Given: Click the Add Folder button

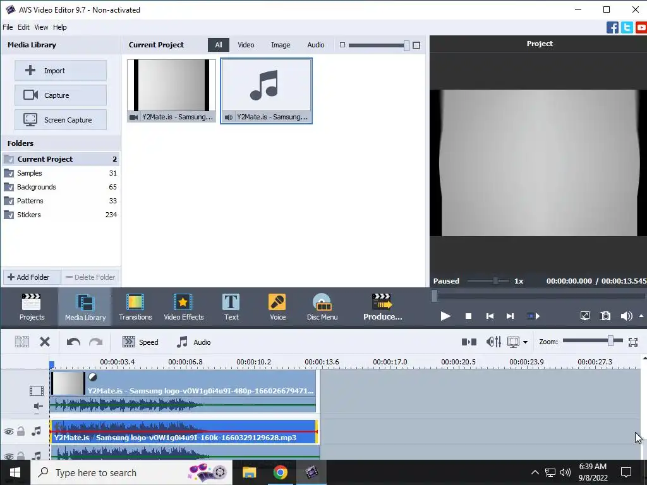Looking at the screenshot, I should 32,277.
